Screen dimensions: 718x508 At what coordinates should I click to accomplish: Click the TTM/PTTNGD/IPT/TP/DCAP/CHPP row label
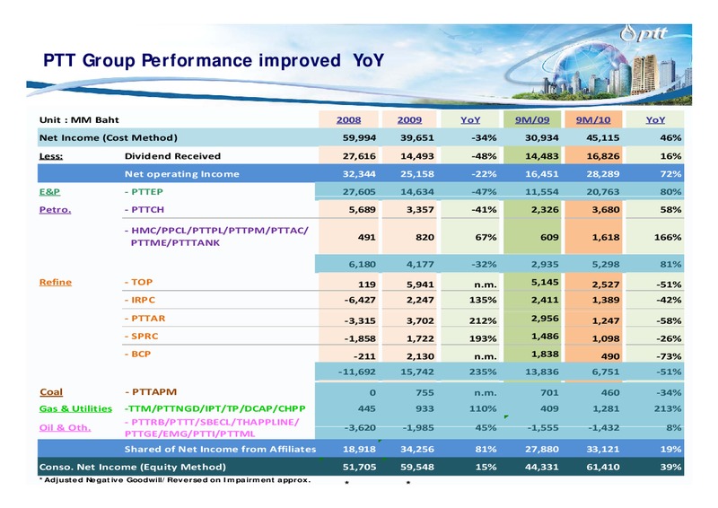pos(215,408)
